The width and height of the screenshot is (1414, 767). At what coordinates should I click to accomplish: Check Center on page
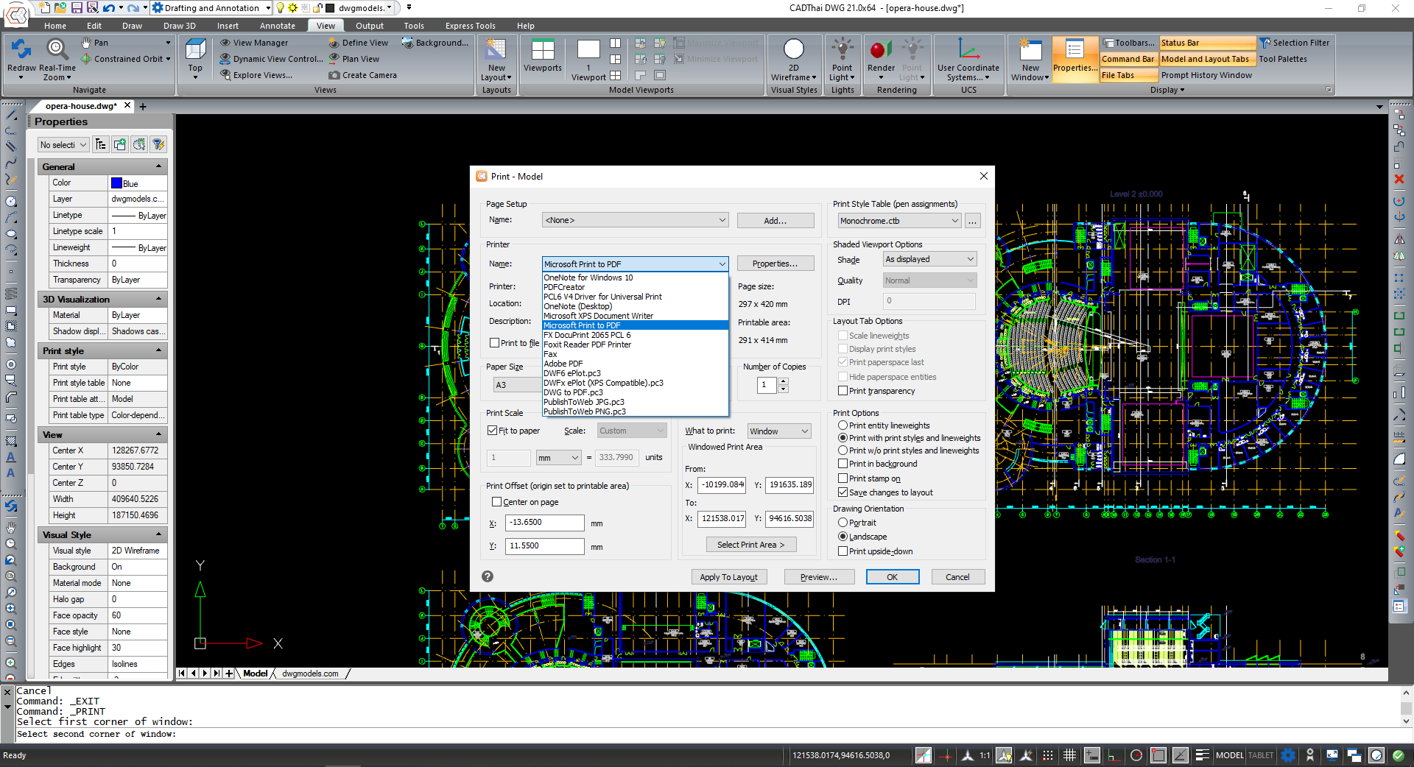point(496,502)
